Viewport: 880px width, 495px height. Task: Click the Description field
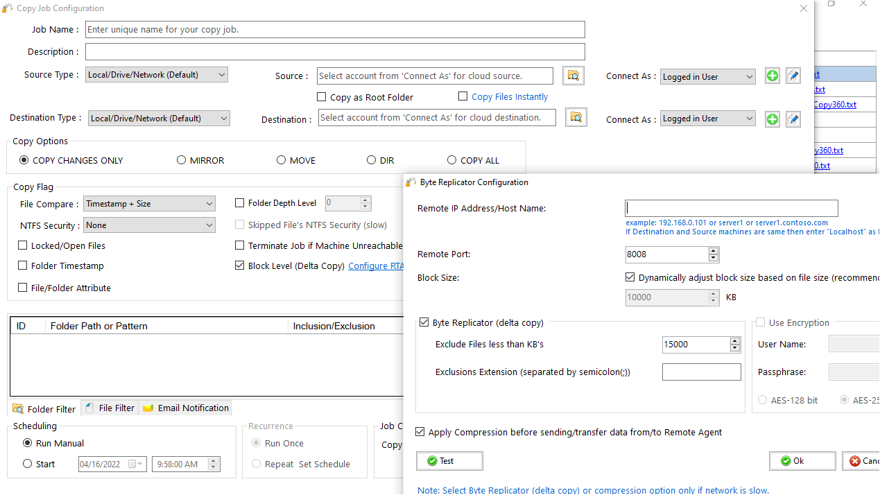335,52
